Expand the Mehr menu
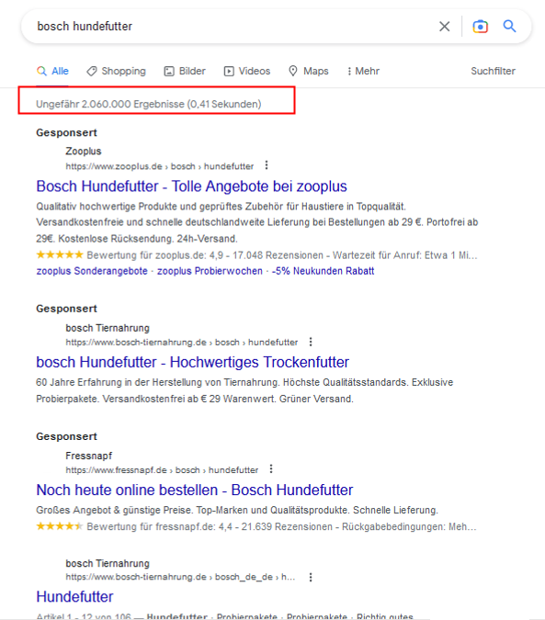This screenshot has width=545, height=620. [x=363, y=71]
